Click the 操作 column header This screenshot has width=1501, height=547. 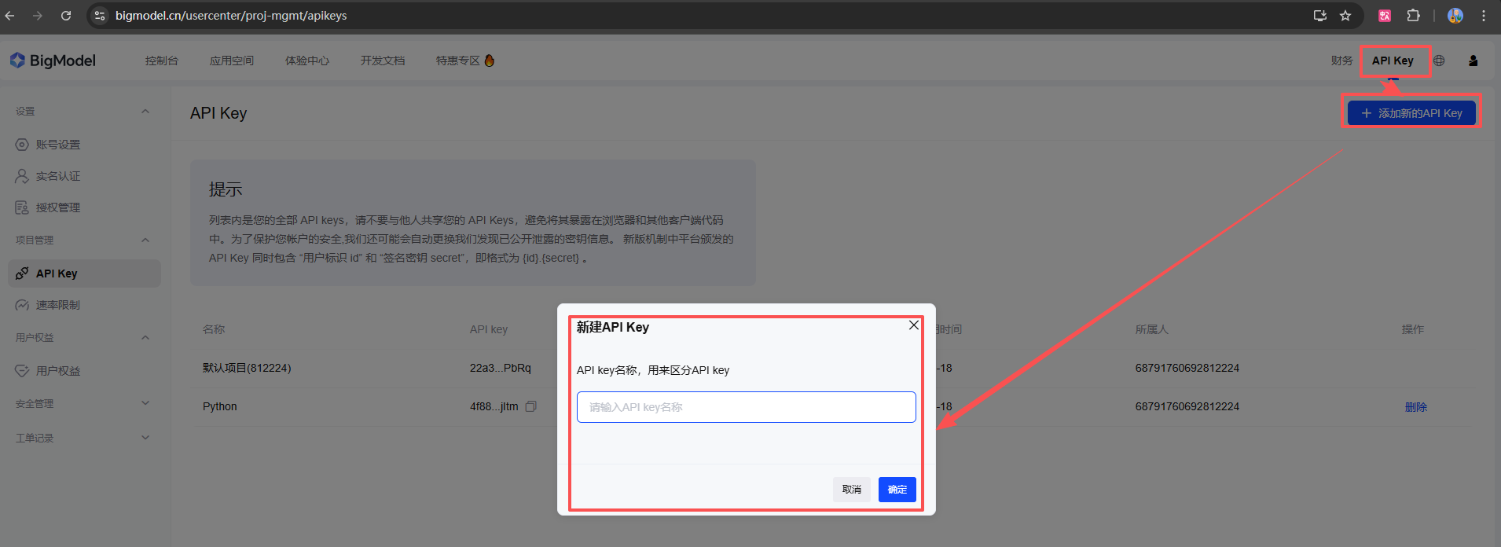tap(1413, 329)
